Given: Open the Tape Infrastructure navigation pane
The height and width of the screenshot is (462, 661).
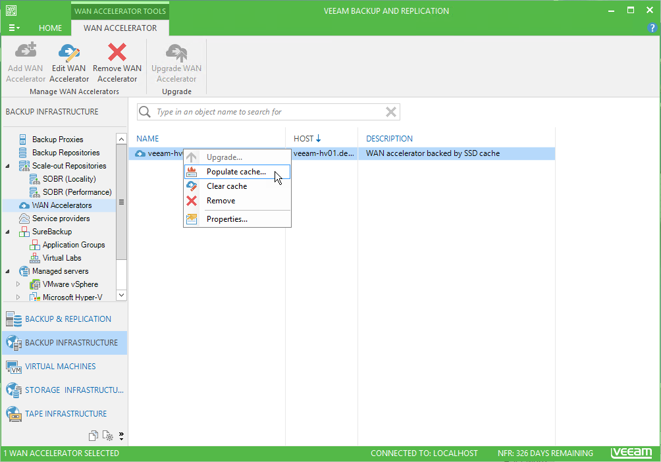Looking at the screenshot, I should point(65,414).
